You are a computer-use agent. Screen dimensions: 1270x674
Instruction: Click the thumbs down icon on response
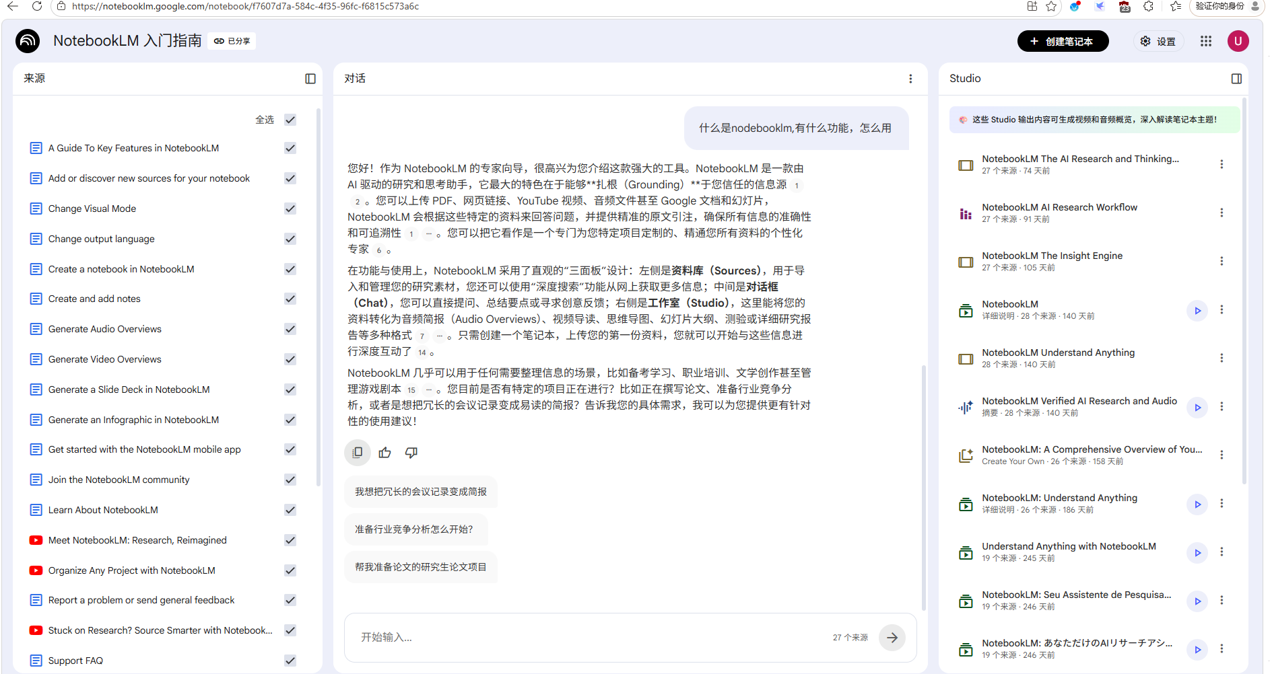click(x=411, y=453)
